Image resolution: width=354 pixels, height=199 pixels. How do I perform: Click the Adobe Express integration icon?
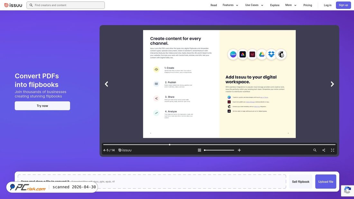point(242,54)
